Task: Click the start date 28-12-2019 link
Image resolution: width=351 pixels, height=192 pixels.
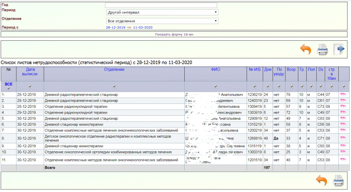Action: click(115, 27)
